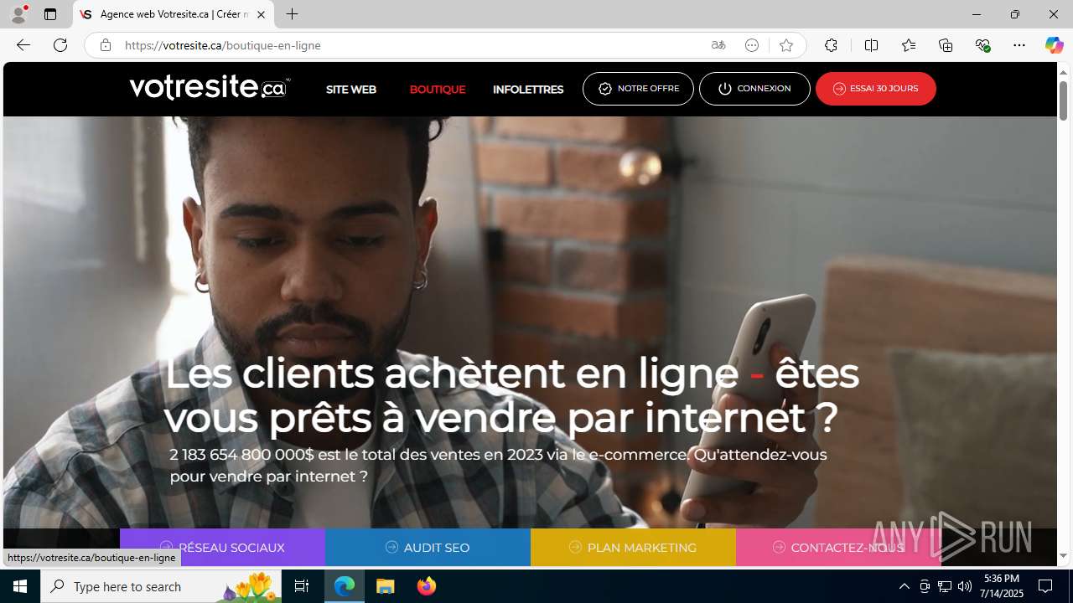Open Browser essentials heart icon

pyautogui.click(x=983, y=45)
